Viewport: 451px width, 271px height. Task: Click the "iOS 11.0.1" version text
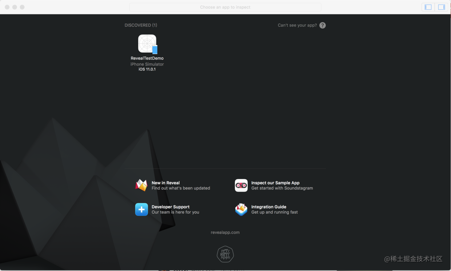(x=147, y=69)
